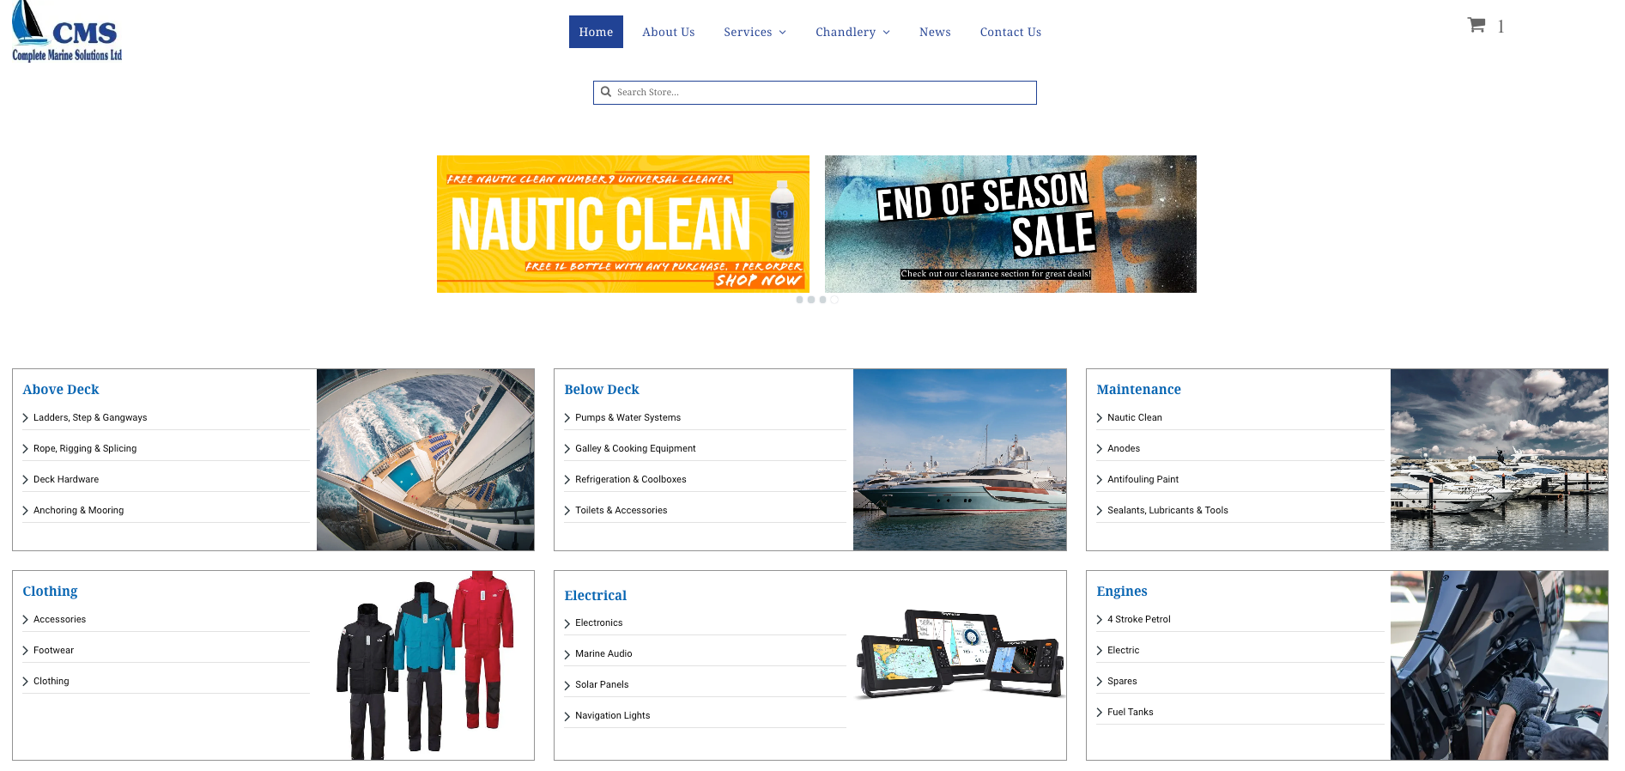This screenshot has width=1625, height=771.
Task: Click the chevron beside 4 Stroke Petrol
Action: (x=1100, y=620)
